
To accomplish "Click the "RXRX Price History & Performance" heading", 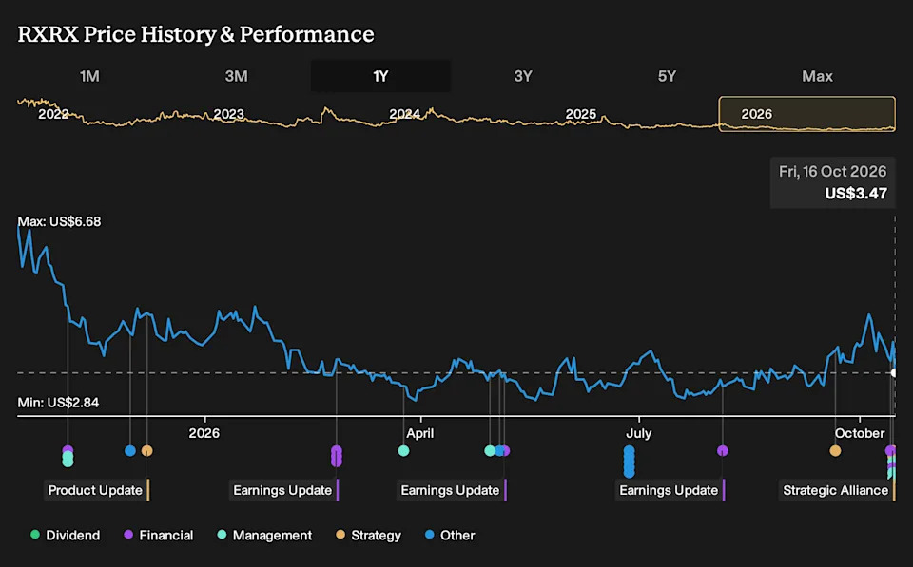I will tap(196, 34).
